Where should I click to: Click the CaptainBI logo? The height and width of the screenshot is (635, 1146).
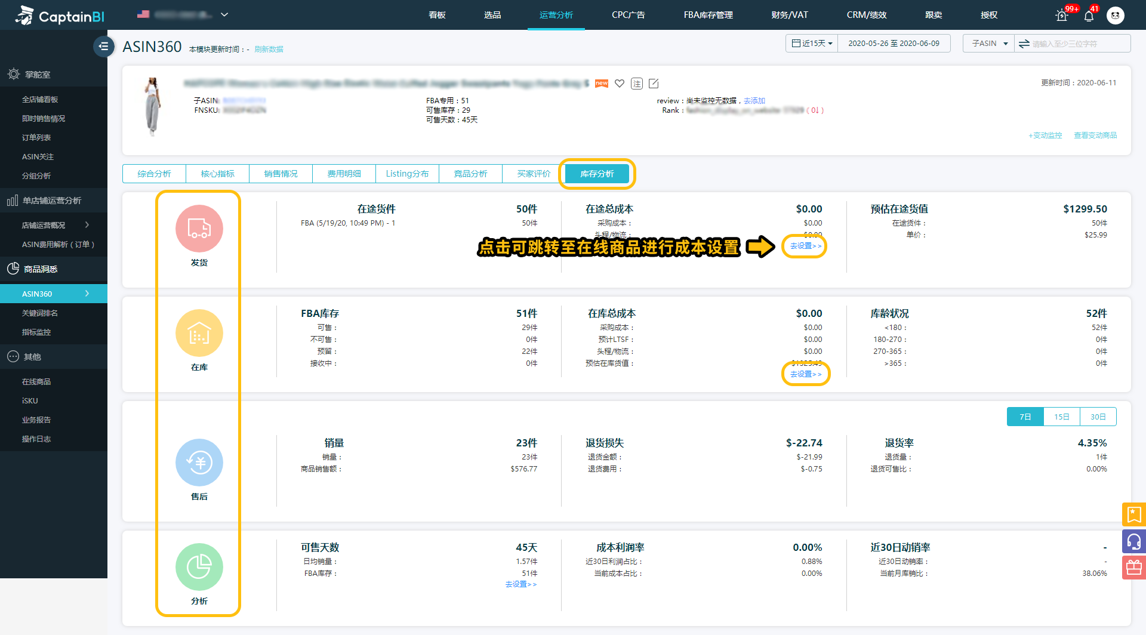tap(60, 15)
